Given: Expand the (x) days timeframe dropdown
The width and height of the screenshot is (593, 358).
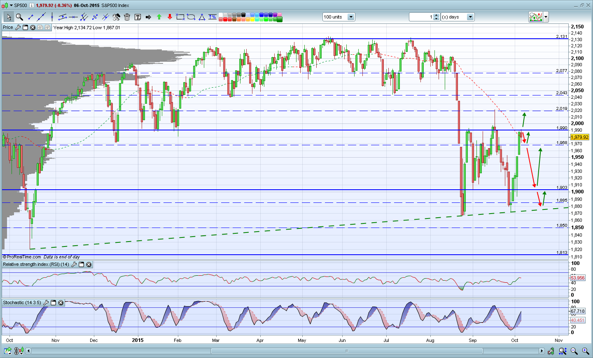Looking at the screenshot, I should 470,17.
